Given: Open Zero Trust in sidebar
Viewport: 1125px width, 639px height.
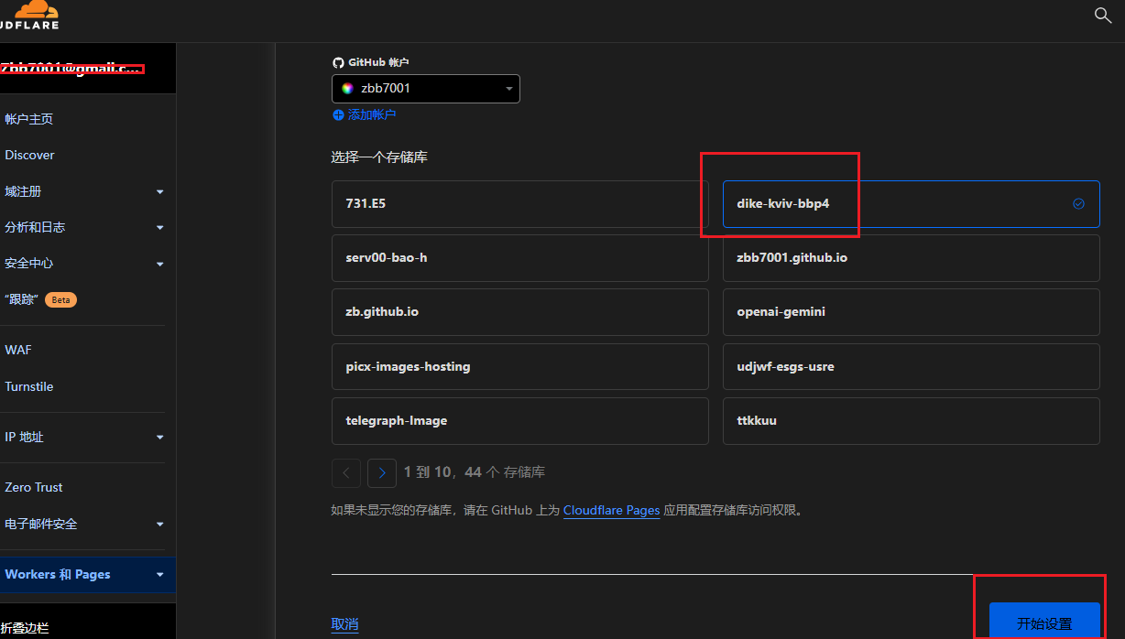Looking at the screenshot, I should [x=34, y=487].
